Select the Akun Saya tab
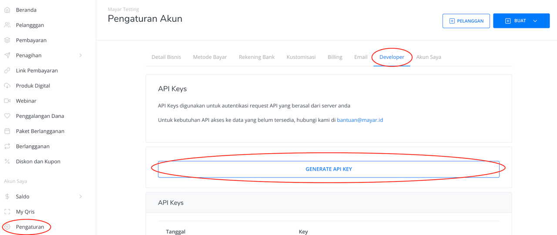Viewport: 557px width, 235px height. click(428, 57)
